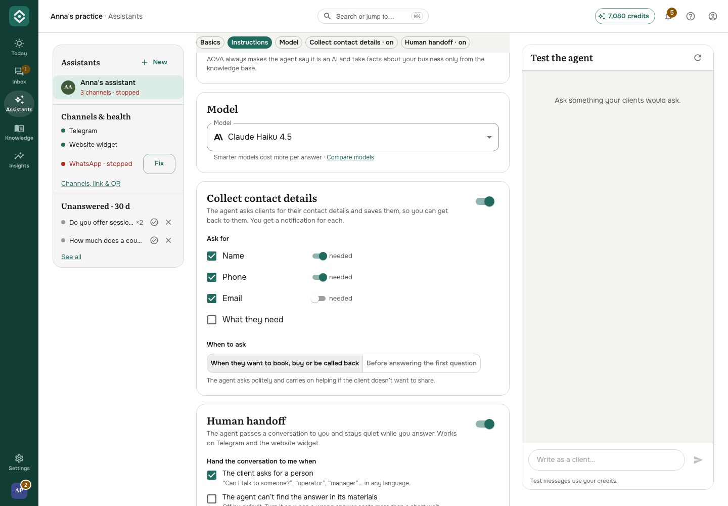Click the AP user avatar badge

[x=19, y=490]
